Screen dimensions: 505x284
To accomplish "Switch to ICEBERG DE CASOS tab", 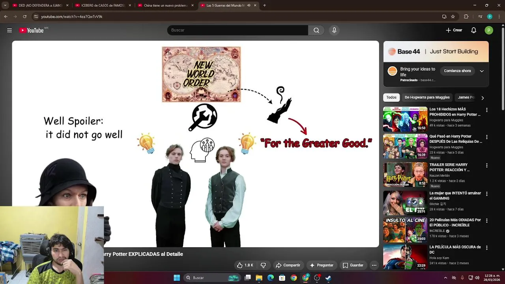I will tap(103, 6).
